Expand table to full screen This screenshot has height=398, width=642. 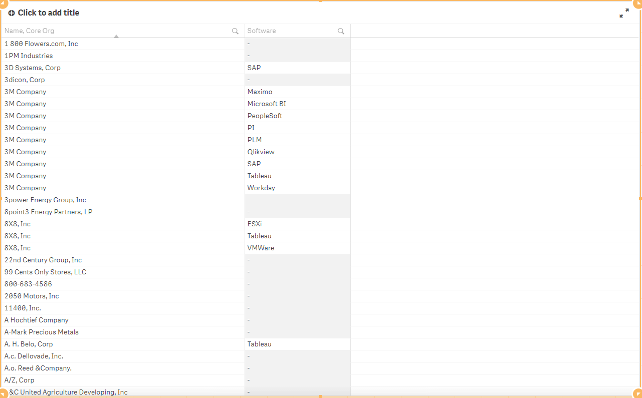coord(624,14)
